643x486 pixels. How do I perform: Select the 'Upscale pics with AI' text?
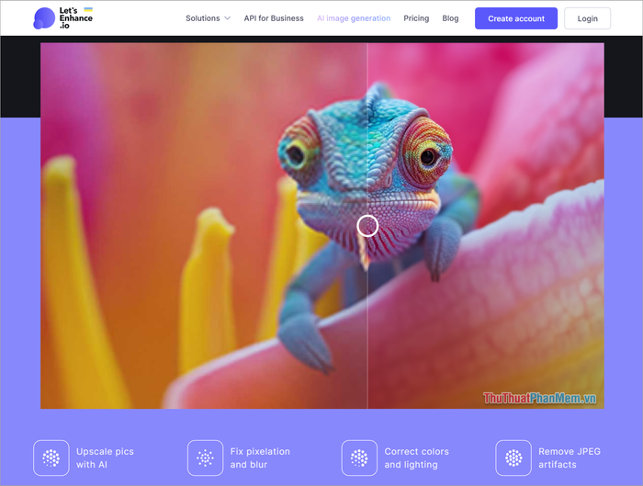point(105,458)
